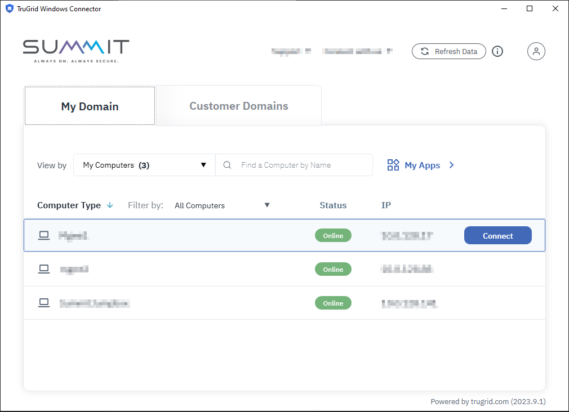Click the first computer's laptop icon
This screenshot has width=569, height=412.
pyautogui.click(x=44, y=236)
